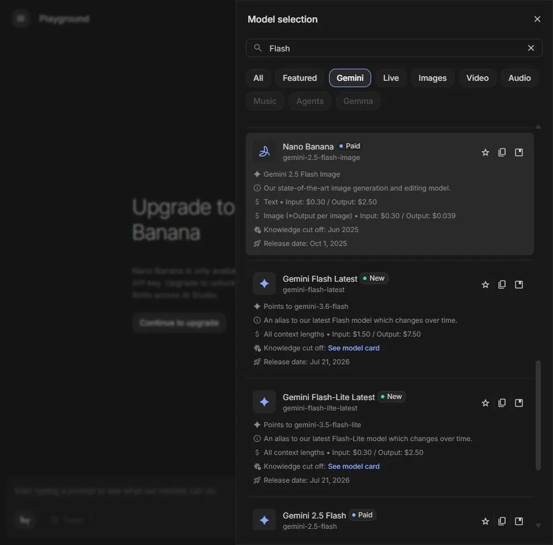Open Gemini Flash Latest external details icon
Viewport: 553px width, 545px height.
click(x=519, y=285)
